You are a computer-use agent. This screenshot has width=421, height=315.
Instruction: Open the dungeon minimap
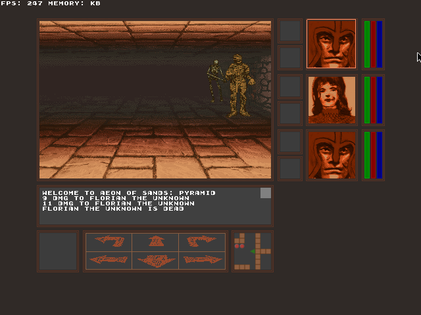click(x=253, y=251)
